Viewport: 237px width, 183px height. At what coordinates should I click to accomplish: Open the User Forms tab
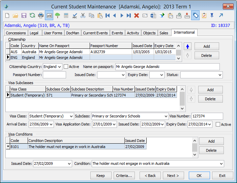(x=53, y=33)
